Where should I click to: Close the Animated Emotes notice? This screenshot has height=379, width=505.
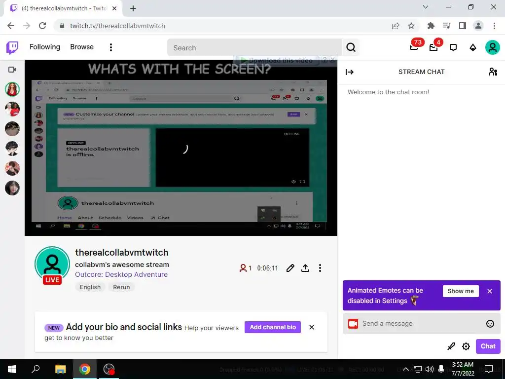point(490,291)
